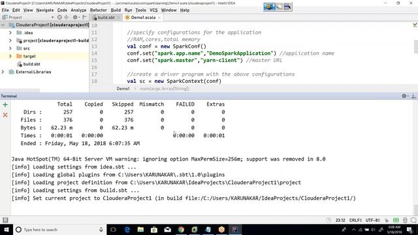Click the pen tool in floating toolbar
This screenshot has width=418, height=235.
(x=269, y=7)
